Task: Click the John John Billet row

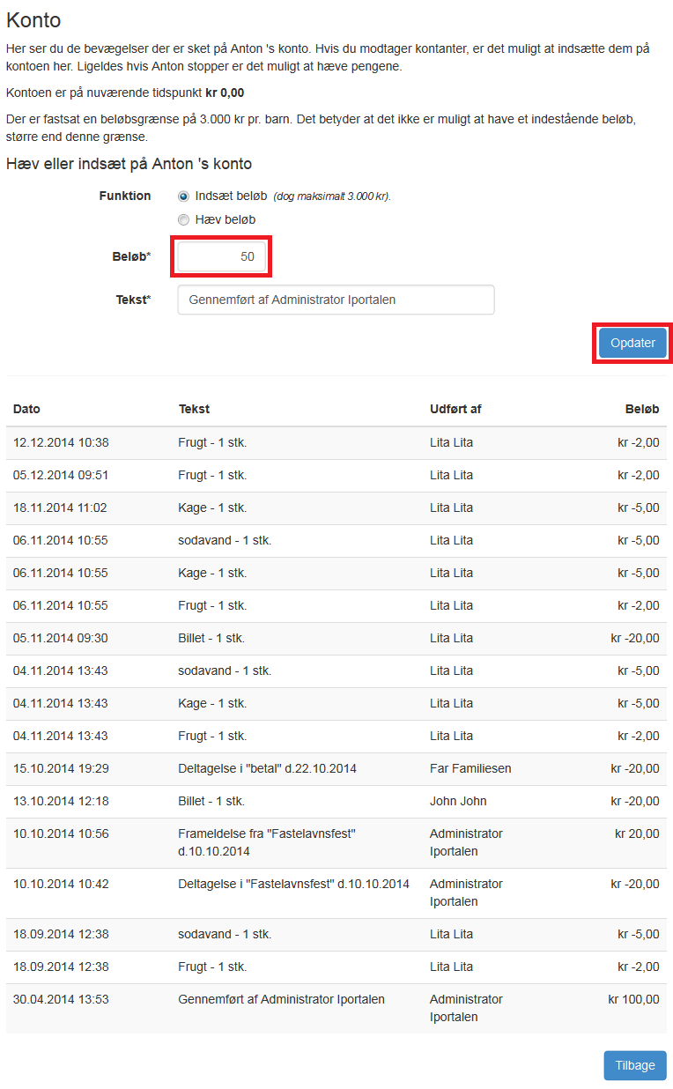Action: click(336, 801)
